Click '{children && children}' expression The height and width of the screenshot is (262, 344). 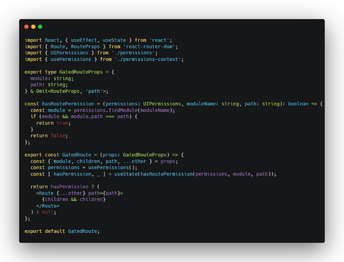74,200
